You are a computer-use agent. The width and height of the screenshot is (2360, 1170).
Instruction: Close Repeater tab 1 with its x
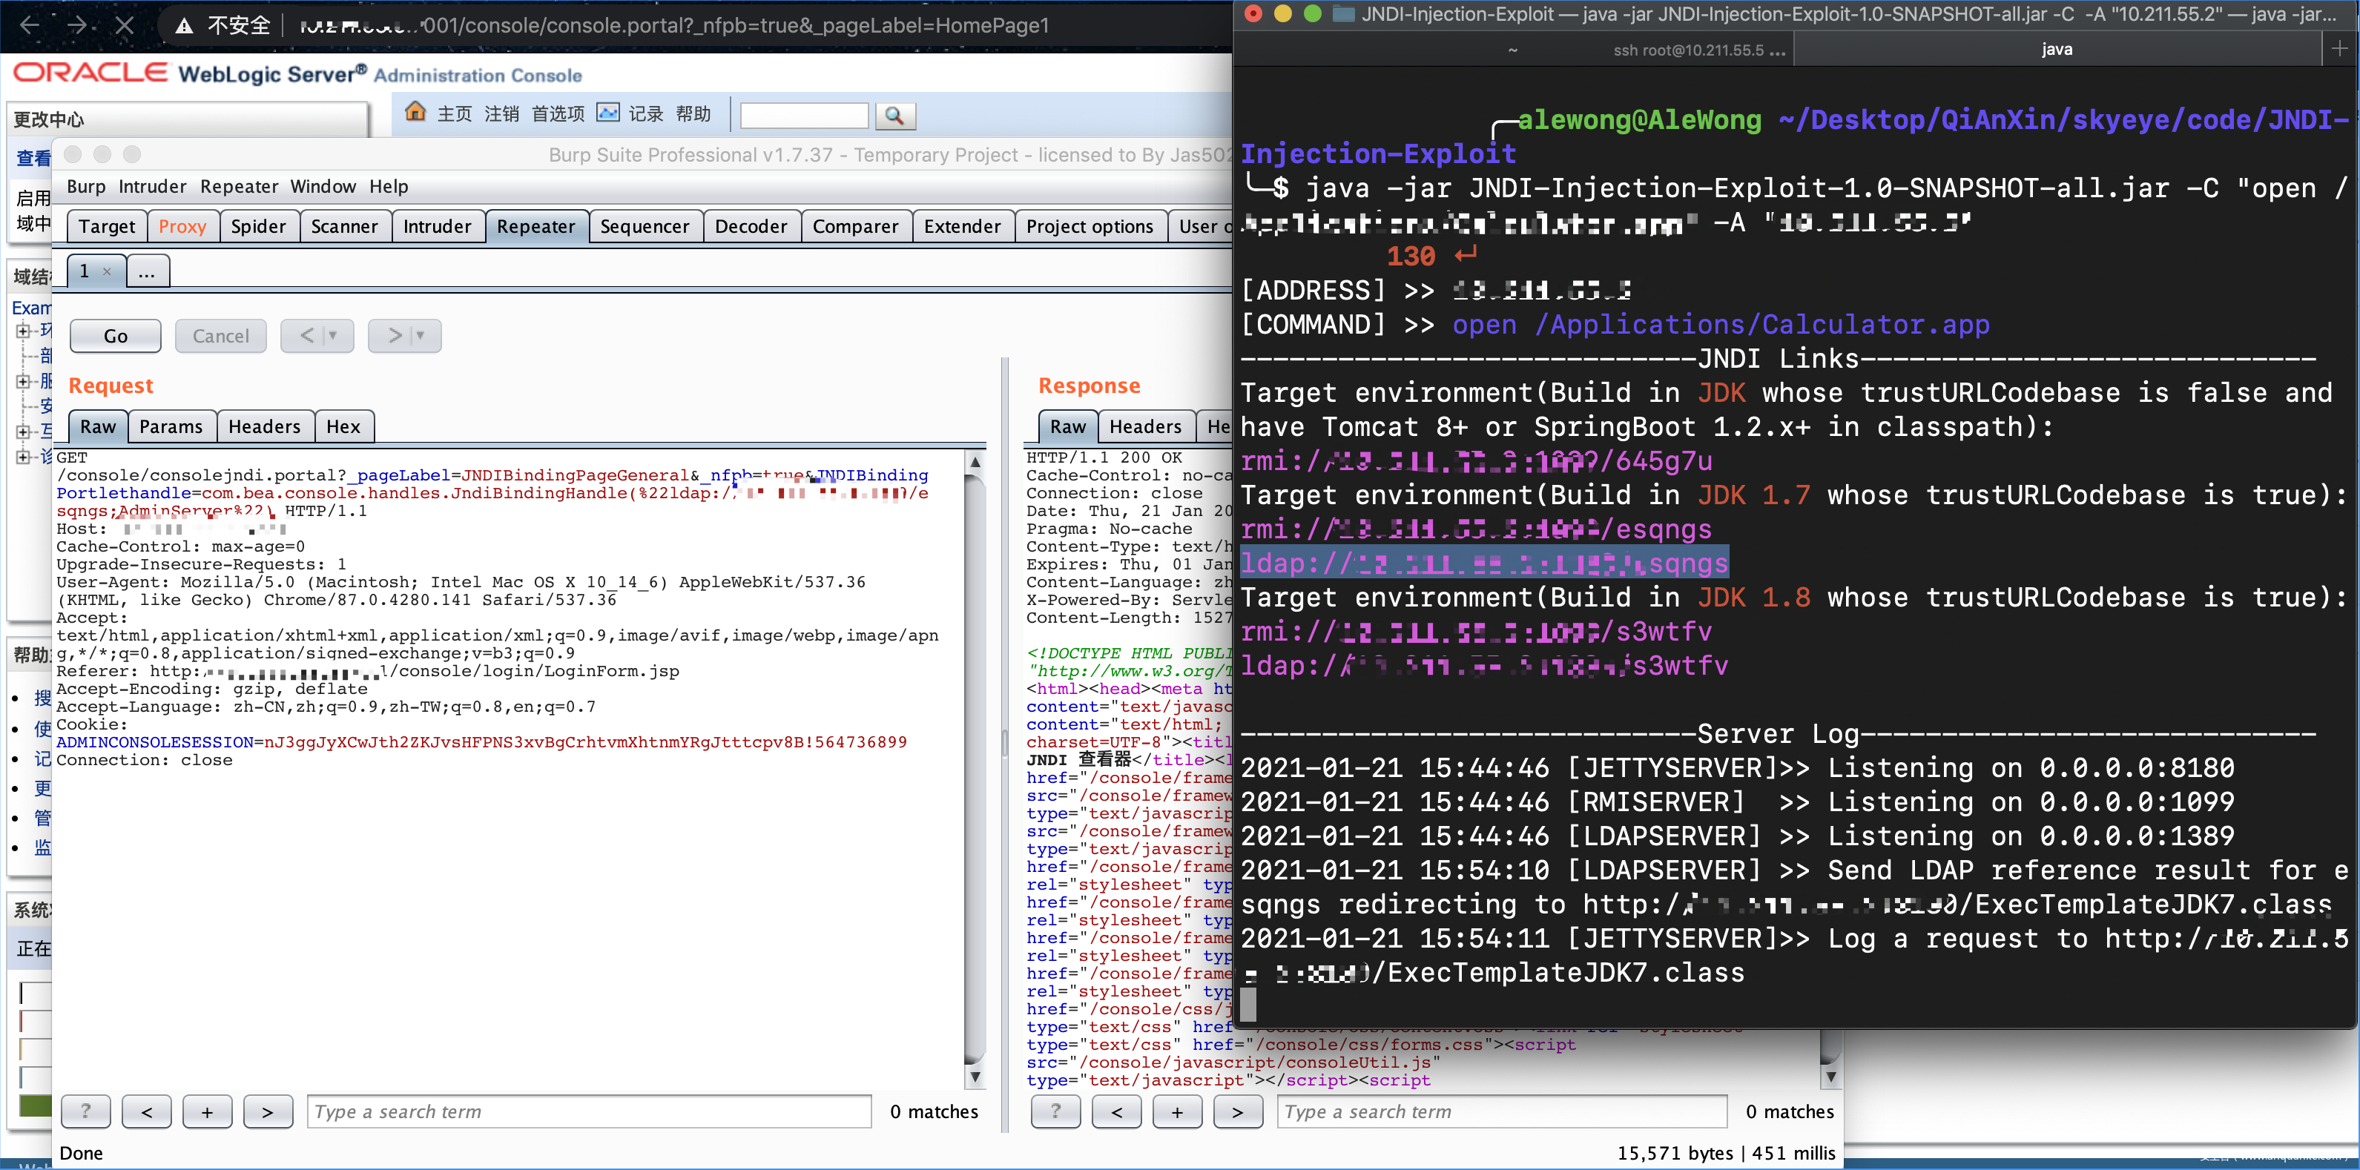click(108, 271)
